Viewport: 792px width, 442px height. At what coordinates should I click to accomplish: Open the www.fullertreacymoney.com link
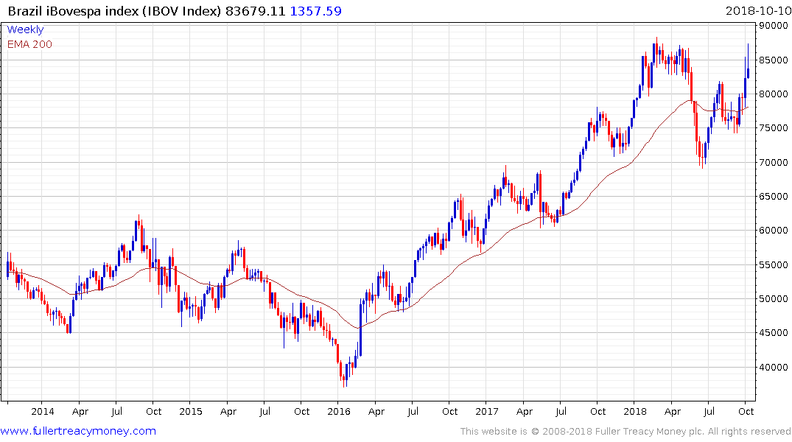point(78,431)
